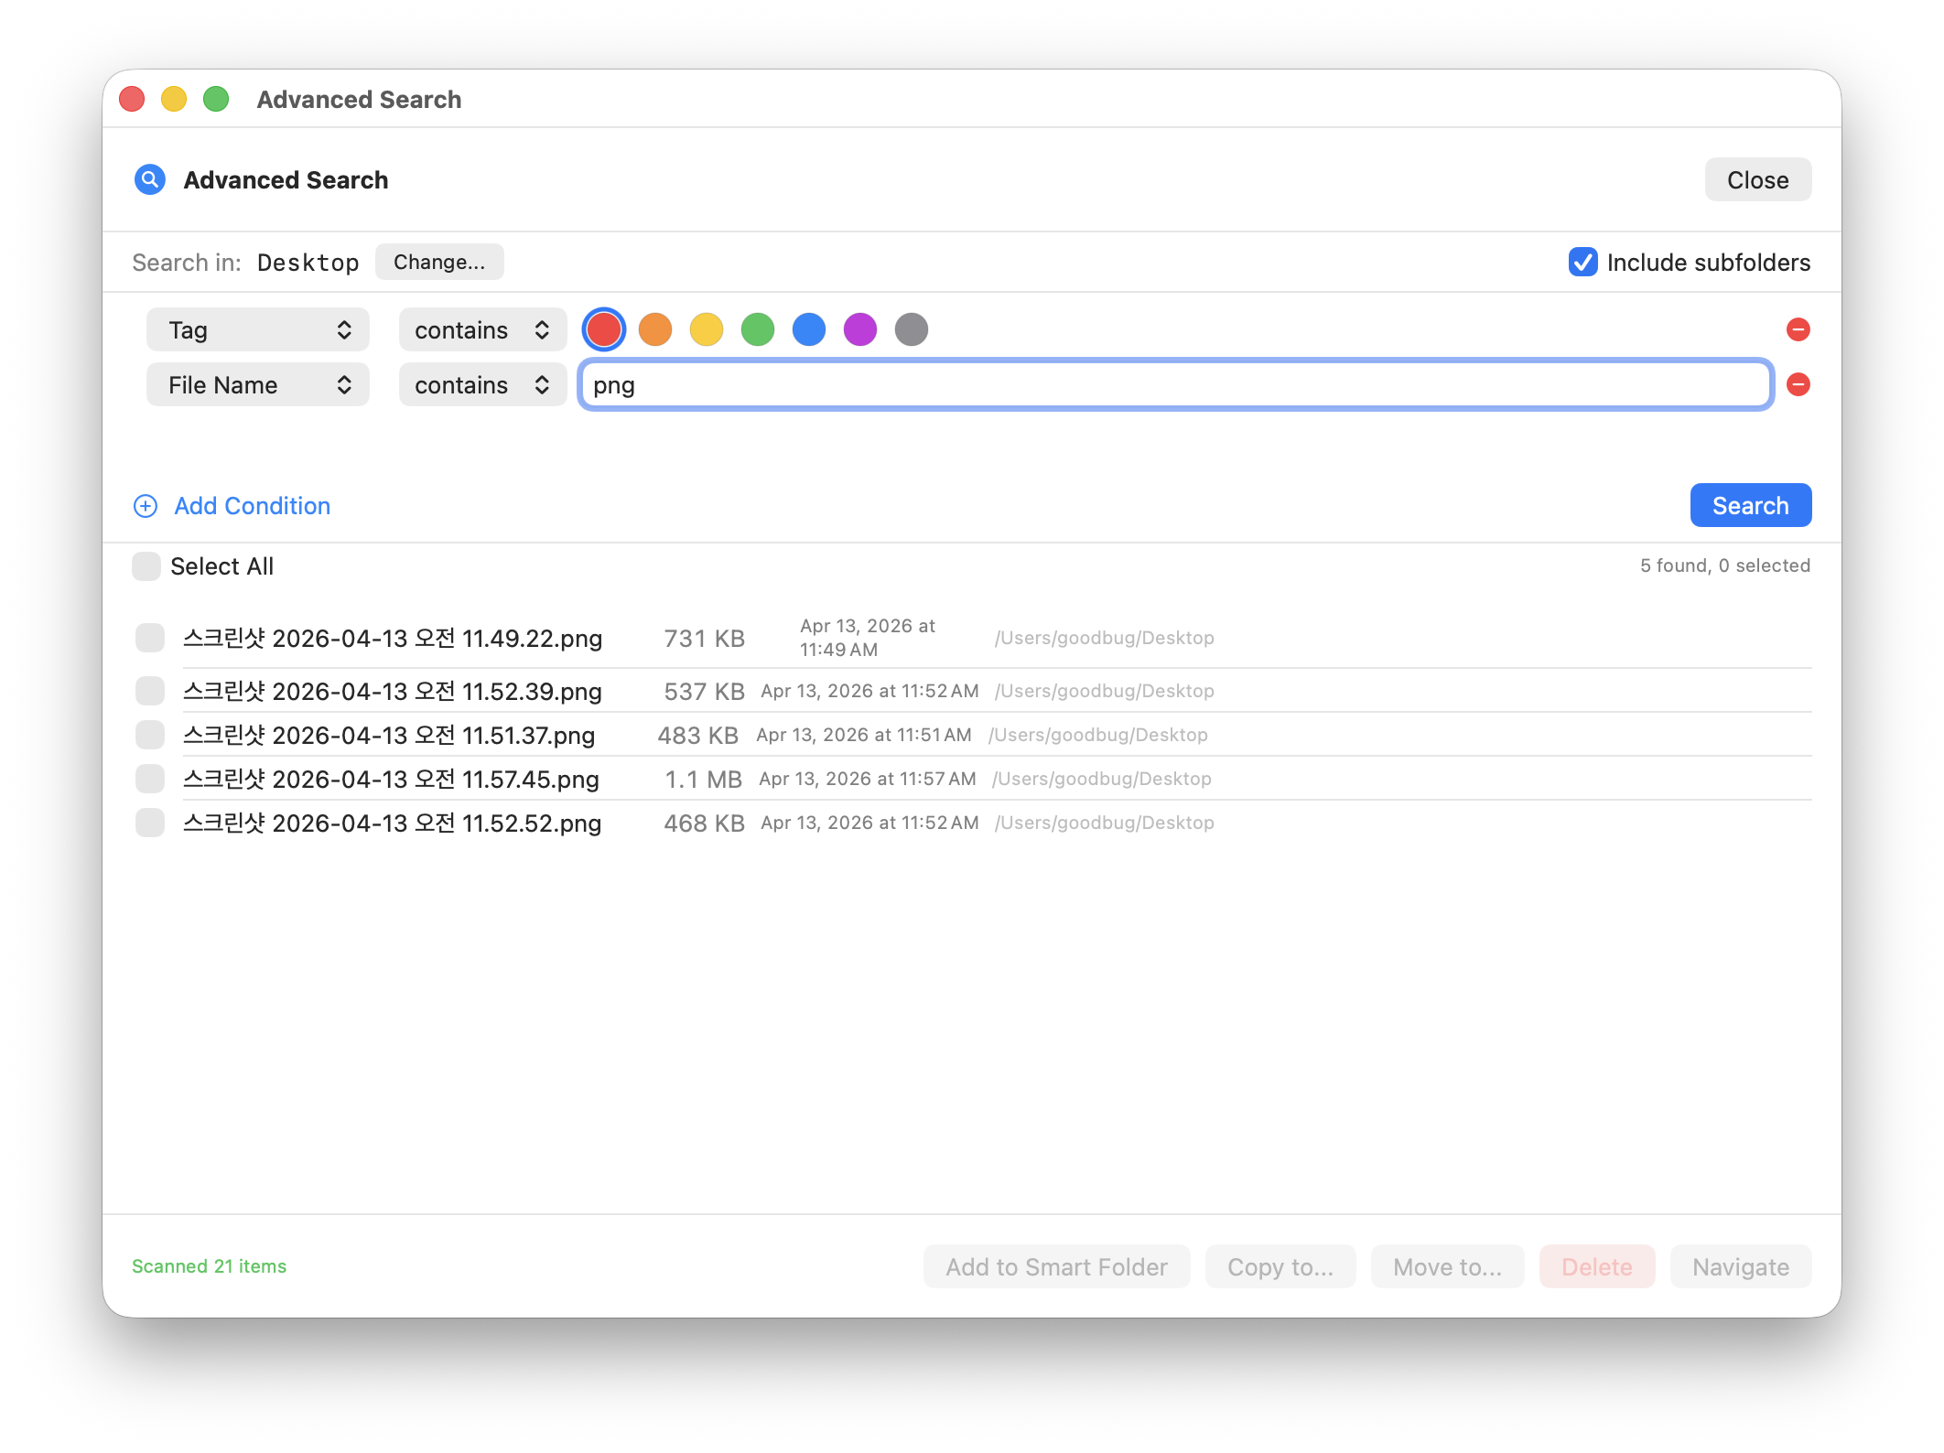Remove the File Name condition row
This screenshot has height=1453, width=1944.
(1798, 385)
